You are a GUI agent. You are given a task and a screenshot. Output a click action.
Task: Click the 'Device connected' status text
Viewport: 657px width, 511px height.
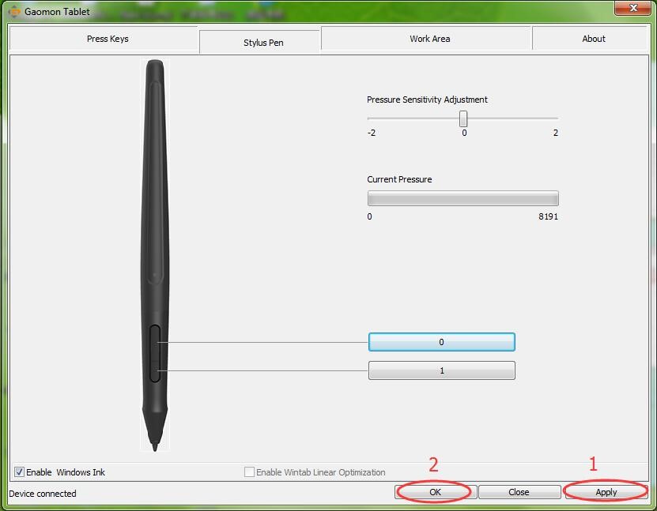(x=43, y=494)
